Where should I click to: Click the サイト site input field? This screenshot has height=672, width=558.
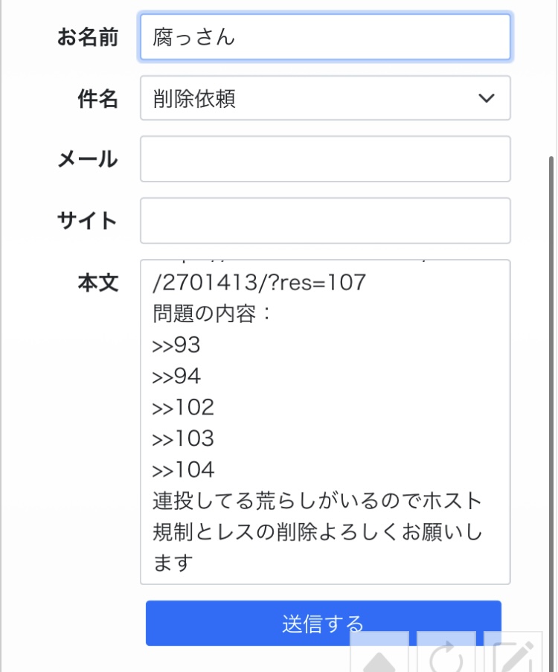[325, 221]
